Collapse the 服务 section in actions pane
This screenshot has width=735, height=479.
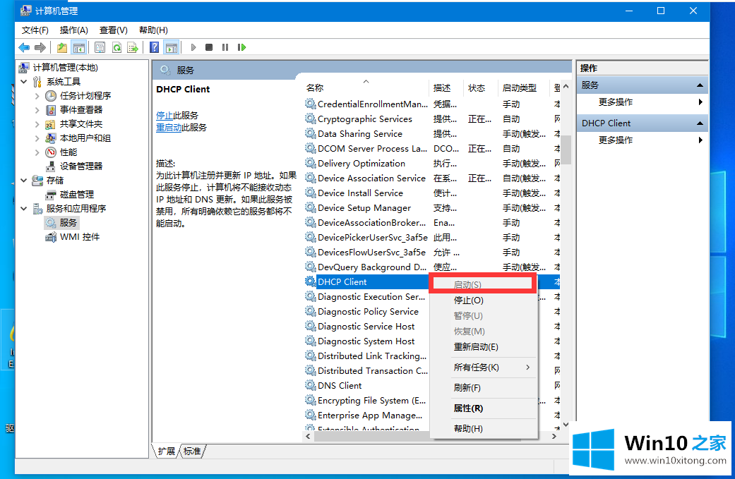coord(700,85)
